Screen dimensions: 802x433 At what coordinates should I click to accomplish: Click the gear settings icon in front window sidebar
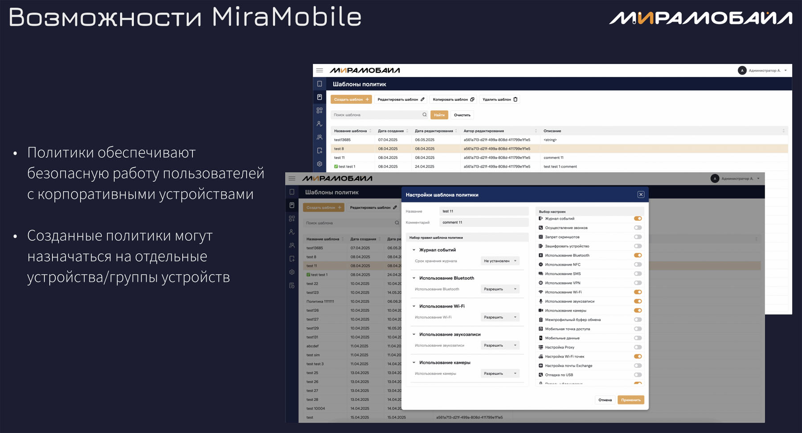point(292,272)
